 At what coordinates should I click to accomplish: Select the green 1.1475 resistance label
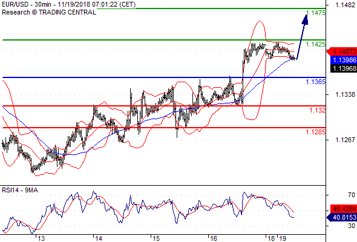pos(316,13)
